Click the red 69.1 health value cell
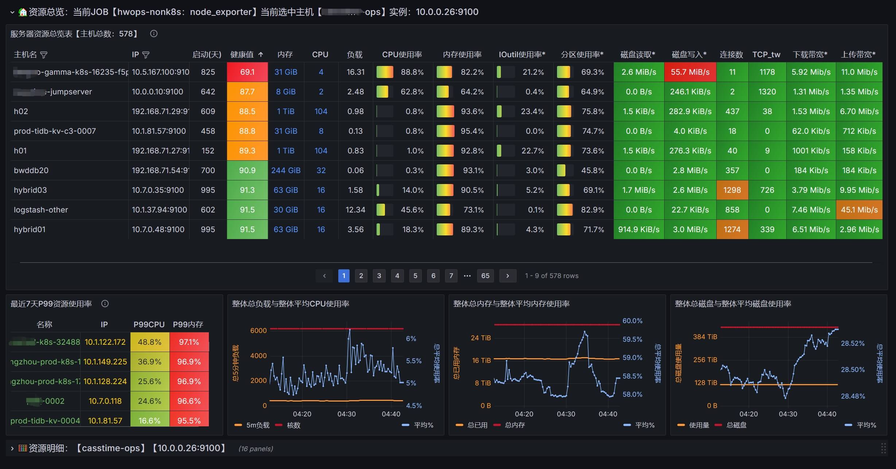 247,72
